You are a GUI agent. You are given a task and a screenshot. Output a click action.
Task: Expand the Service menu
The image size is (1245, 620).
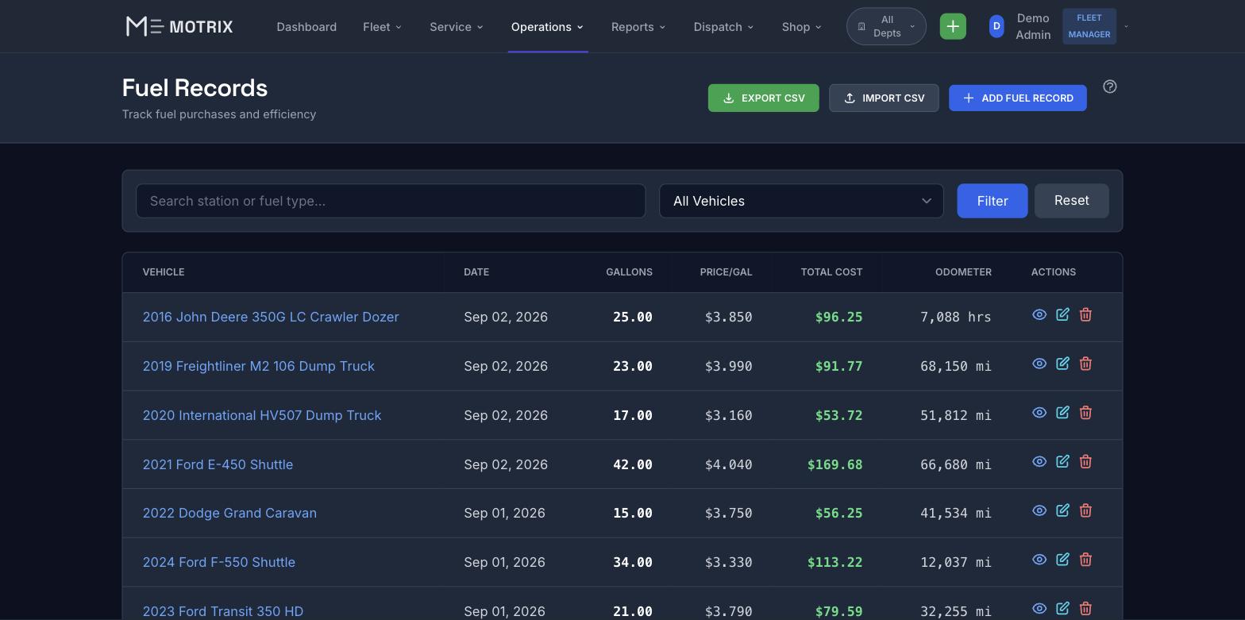[456, 27]
